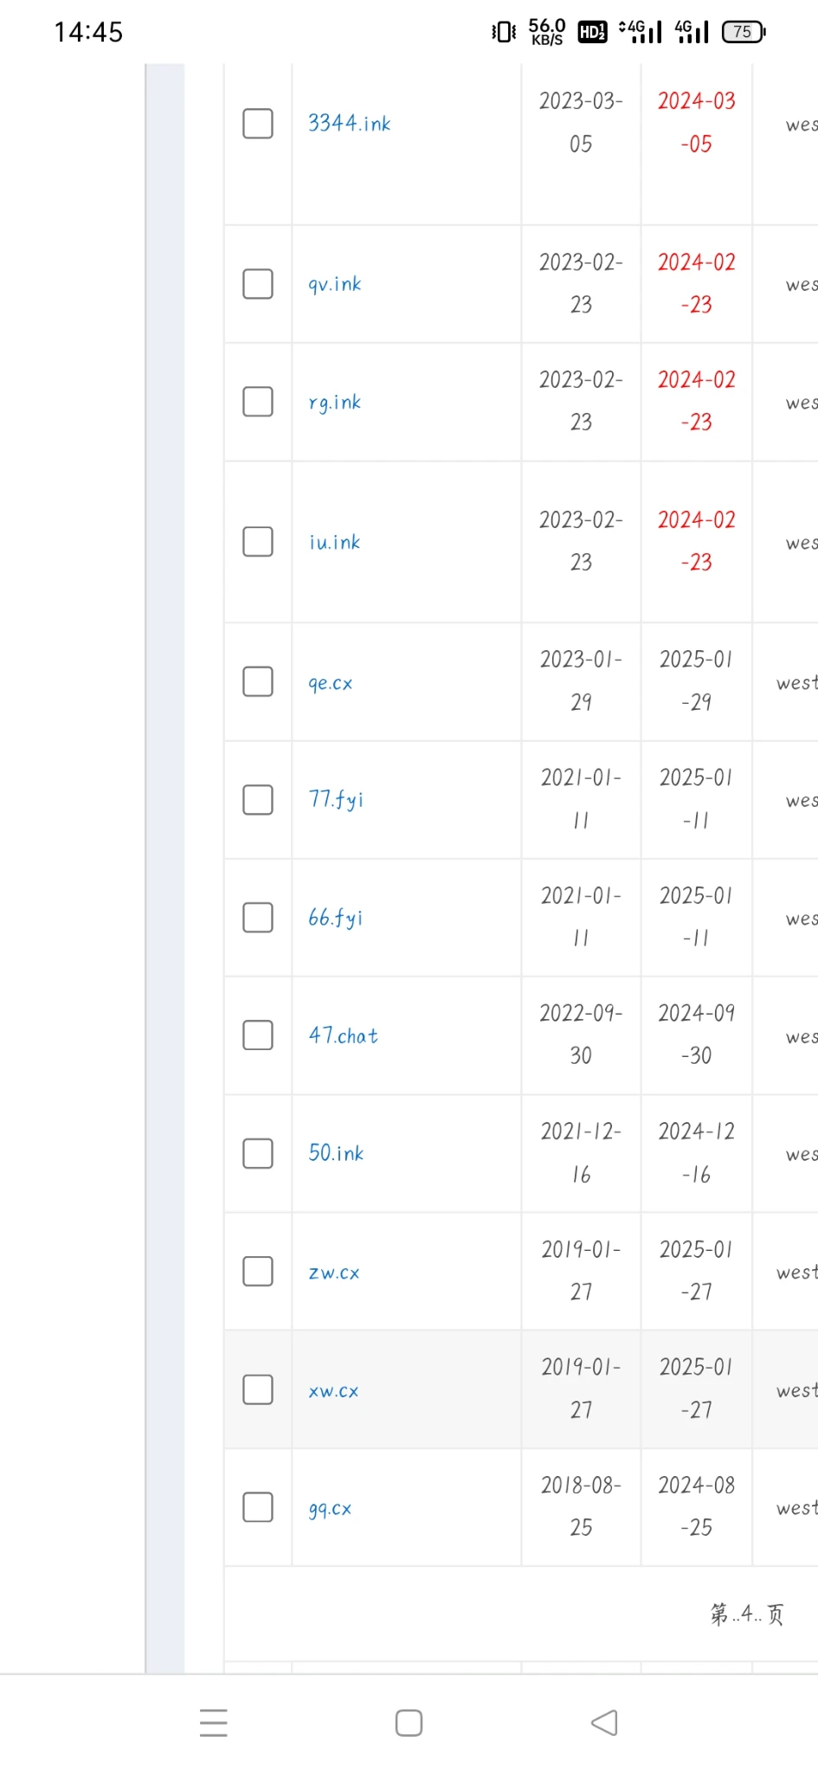The width and height of the screenshot is (818, 1773).
Task: Open the 3344.ink domain link
Action: pos(350,124)
